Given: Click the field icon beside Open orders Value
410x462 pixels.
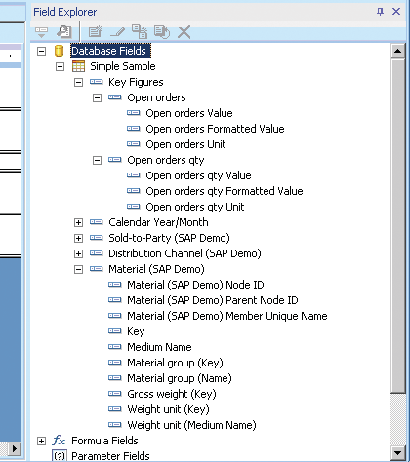Looking at the screenshot, I should point(134,113).
